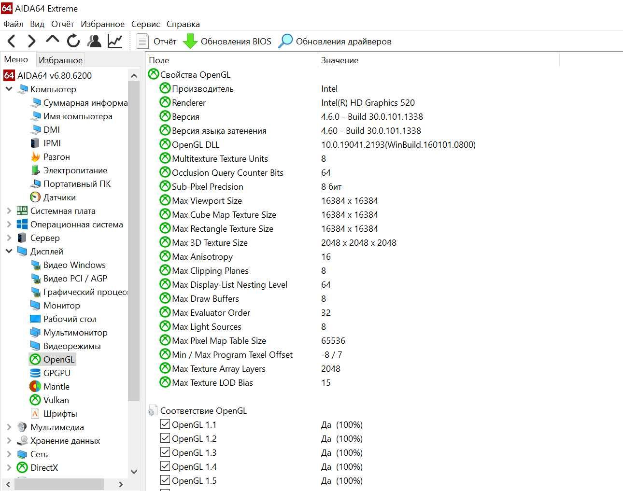
Task: Switch to the Избранное sidebar tab
Action: 60,60
